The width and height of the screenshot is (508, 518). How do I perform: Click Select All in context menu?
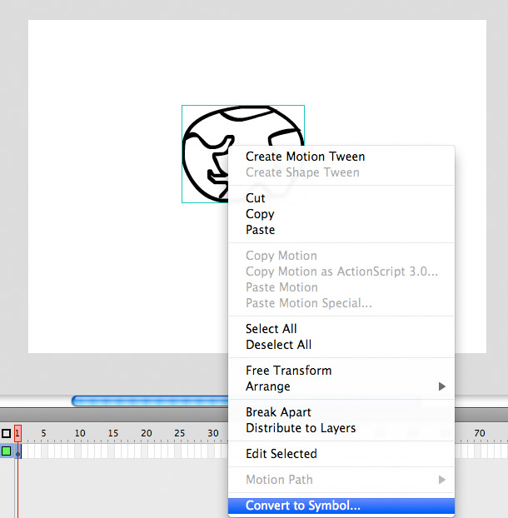point(341,329)
